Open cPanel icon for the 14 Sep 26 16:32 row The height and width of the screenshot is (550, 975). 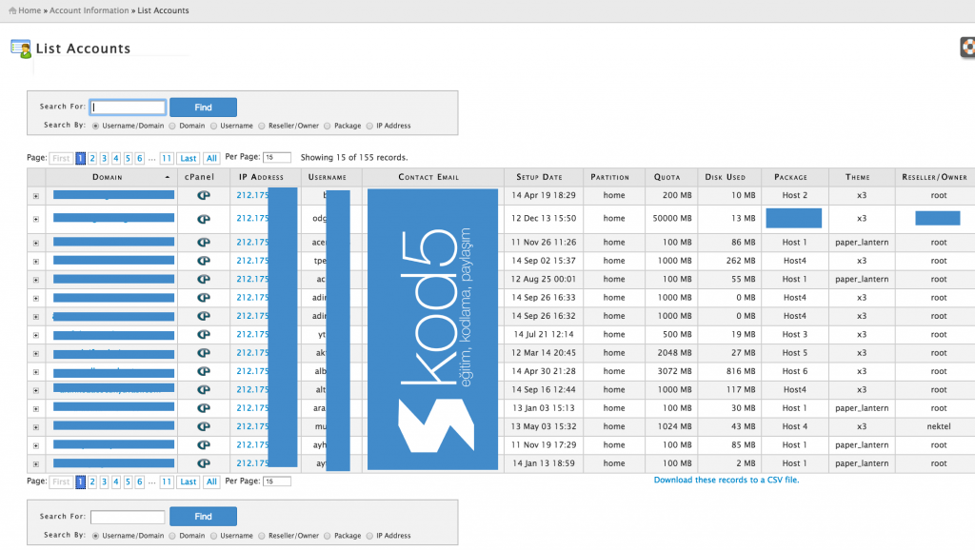click(204, 316)
